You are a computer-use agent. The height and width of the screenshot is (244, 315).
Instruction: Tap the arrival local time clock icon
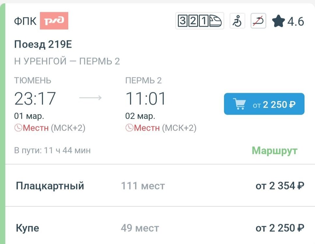[x=129, y=128]
